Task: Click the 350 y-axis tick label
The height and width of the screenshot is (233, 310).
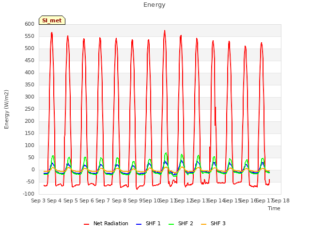Action: coord(30,85)
